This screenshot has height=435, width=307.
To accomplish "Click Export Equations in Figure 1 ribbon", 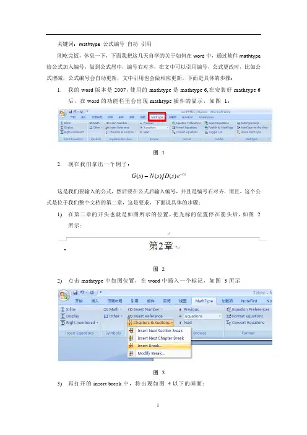I will point(217,123).
